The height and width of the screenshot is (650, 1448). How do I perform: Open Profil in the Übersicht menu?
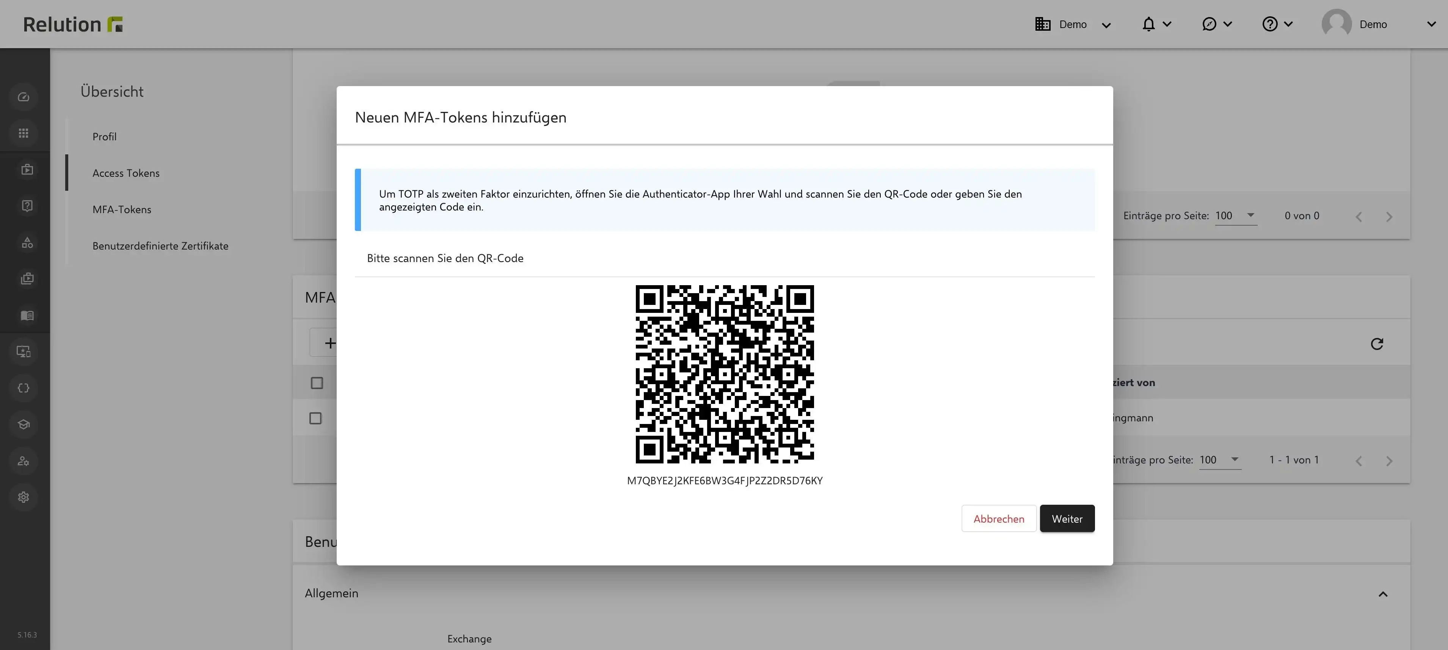tap(105, 137)
